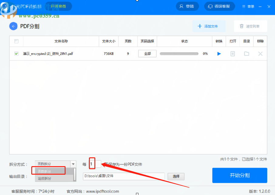This screenshot has height=195, width=275.
Task: Click the conversion progress bar
Action: coord(179,54)
